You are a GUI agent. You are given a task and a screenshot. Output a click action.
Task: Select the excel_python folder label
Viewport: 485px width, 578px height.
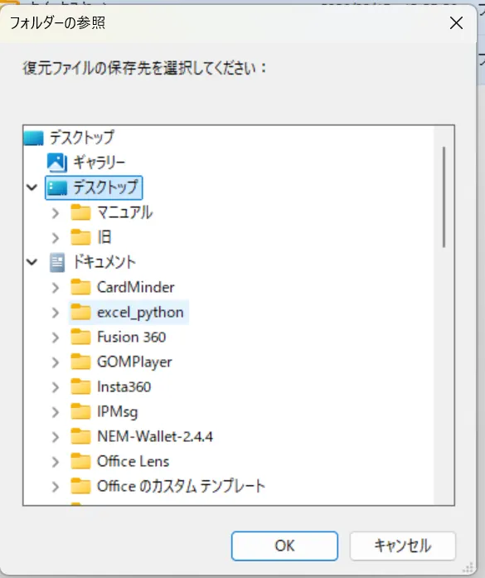click(140, 313)
